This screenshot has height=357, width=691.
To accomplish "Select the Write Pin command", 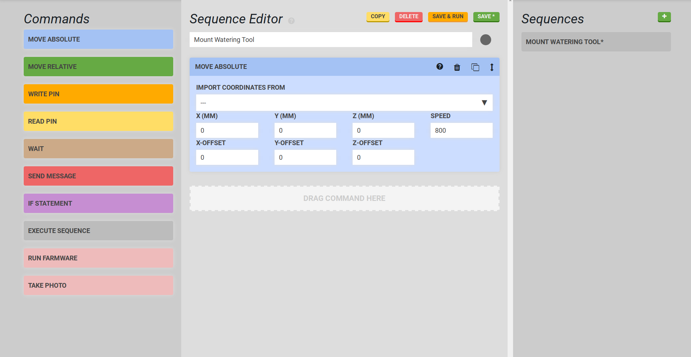I will click(98, 94).
